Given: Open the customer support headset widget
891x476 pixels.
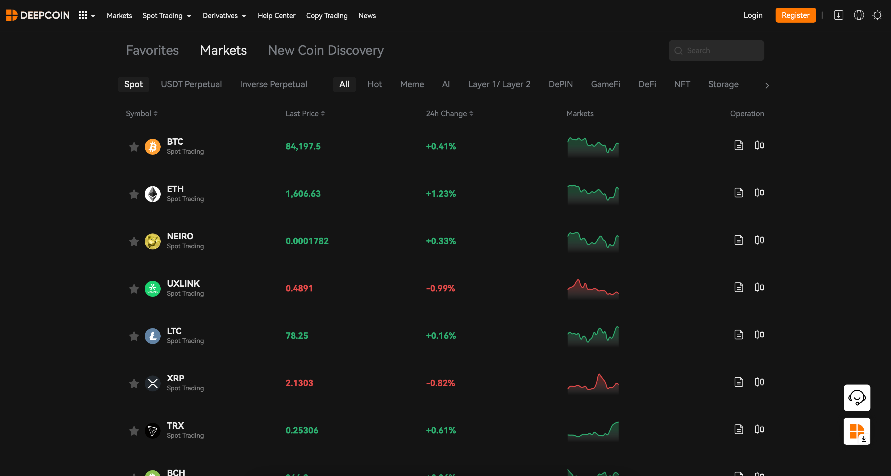Looking at the screenshot, I should click(857, 398).
